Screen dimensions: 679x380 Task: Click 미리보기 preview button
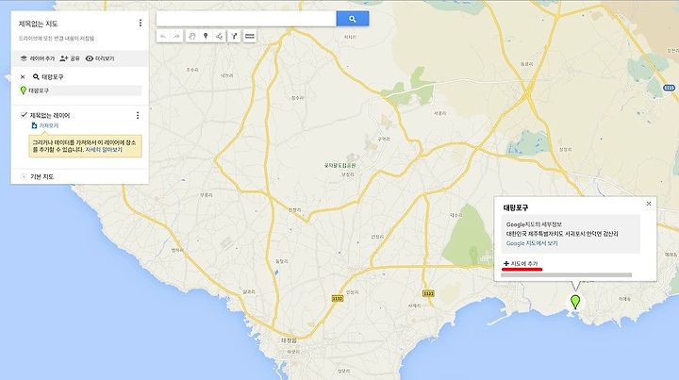point(100,58)
